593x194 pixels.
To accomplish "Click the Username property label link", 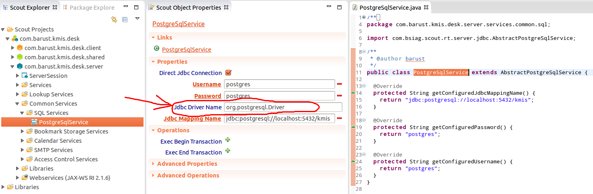I will click(x=207, y=84).
